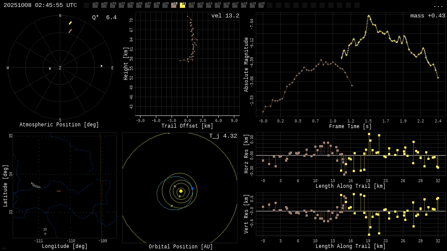Toggle camera station box 20
The width and height of the screenshot is (447, 251).
[x=261, y=5]
